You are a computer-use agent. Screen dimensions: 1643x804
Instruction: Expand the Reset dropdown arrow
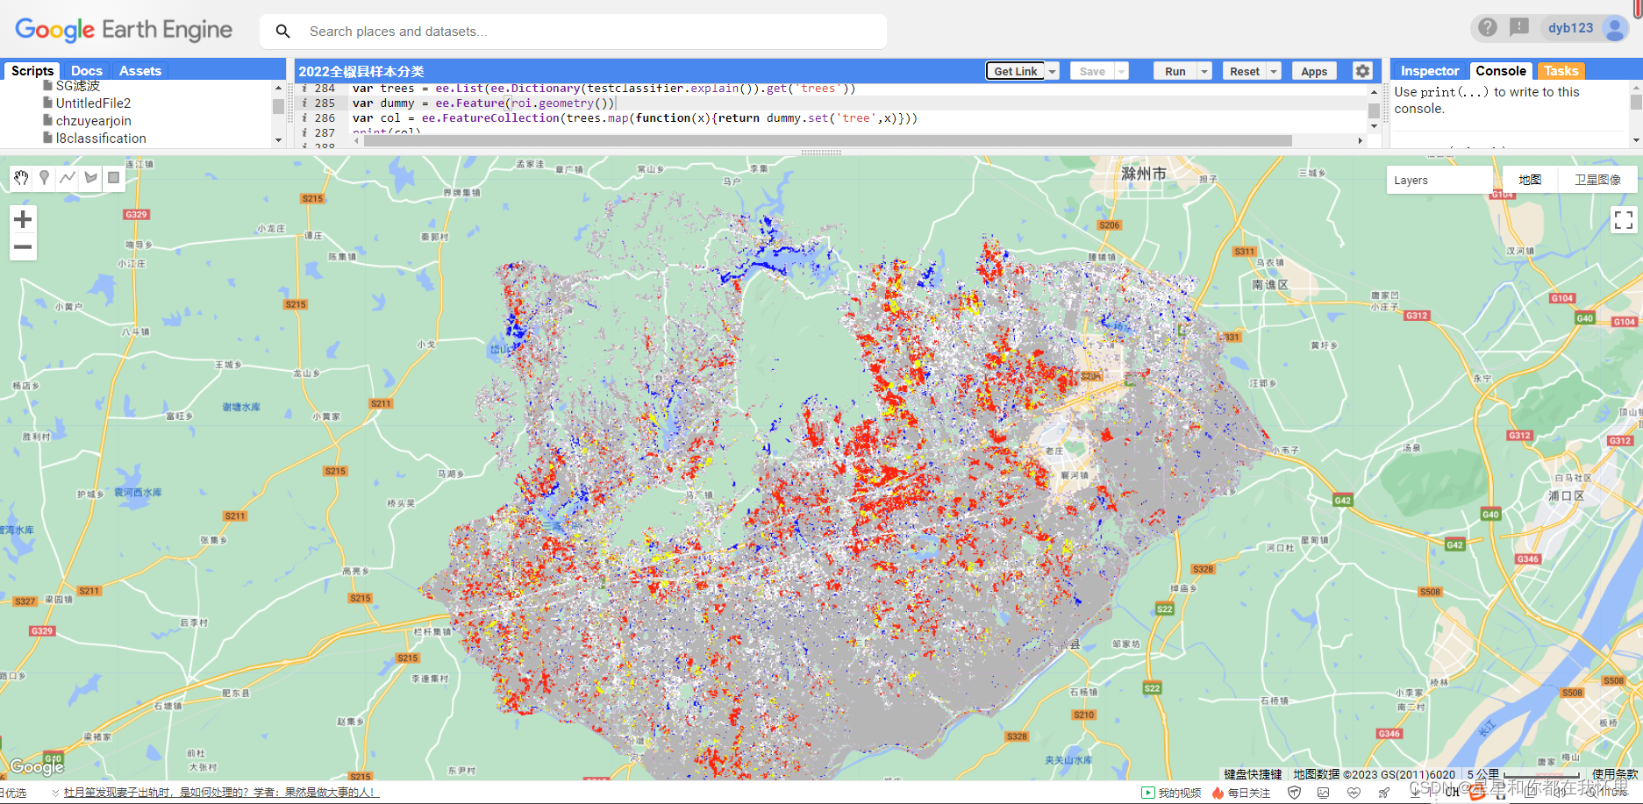tap(1275, 72)
